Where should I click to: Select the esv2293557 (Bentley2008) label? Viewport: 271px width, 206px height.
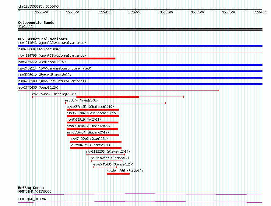(54, 94)
